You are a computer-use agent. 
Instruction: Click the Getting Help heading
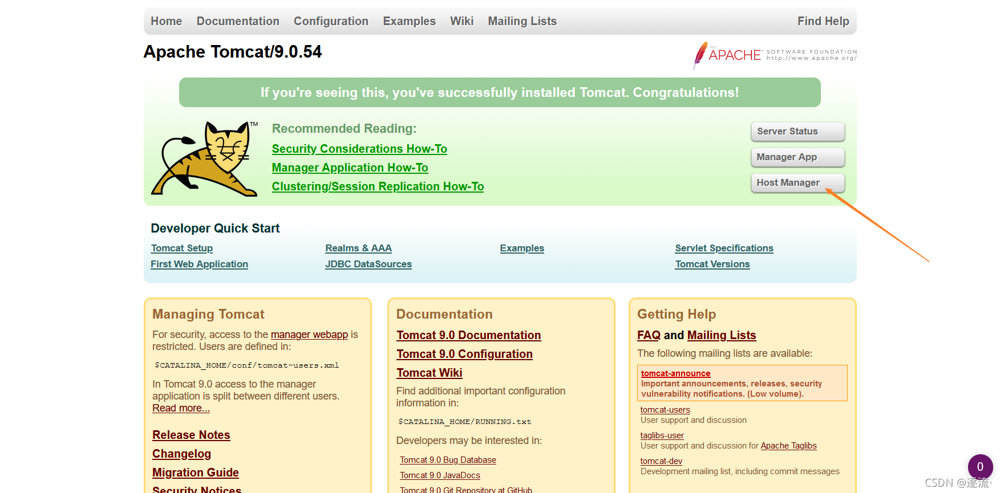(677, 314)
